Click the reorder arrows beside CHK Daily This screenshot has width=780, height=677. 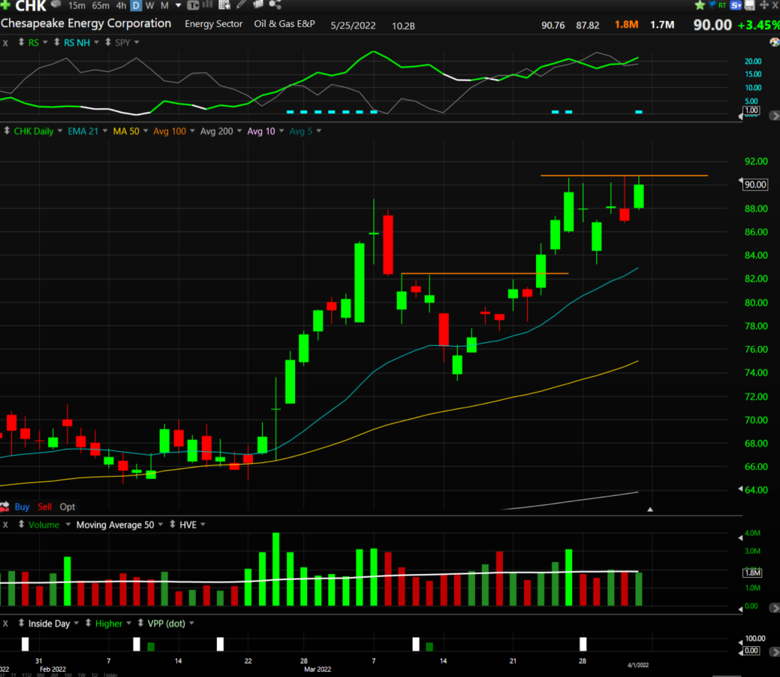(x=7, y=131)
